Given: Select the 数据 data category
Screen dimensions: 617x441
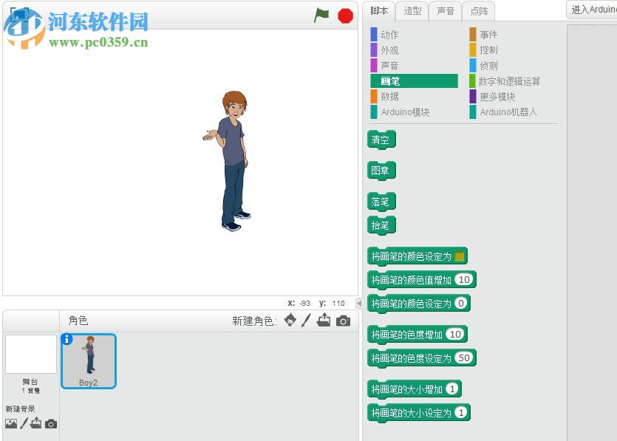Looking at the screenshot, I should [x=390, y=96].
